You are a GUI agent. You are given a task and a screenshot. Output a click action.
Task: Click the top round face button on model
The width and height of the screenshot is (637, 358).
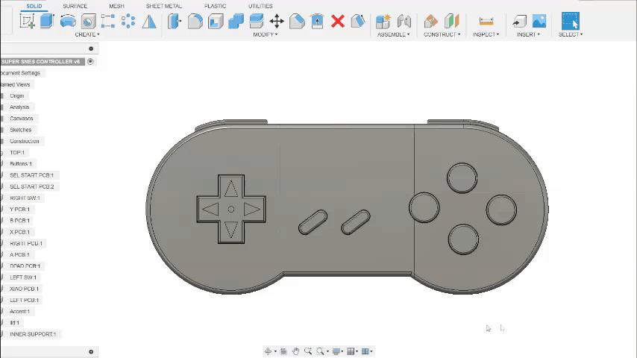pyautogui.click(x=462, y=178)
